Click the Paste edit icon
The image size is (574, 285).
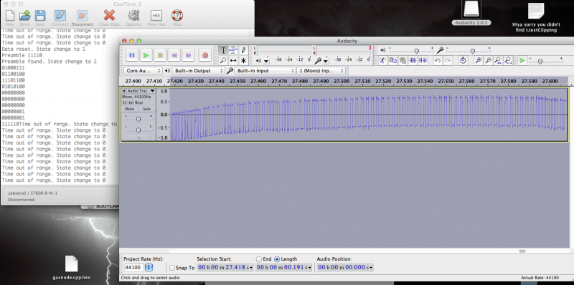point(403,60)
